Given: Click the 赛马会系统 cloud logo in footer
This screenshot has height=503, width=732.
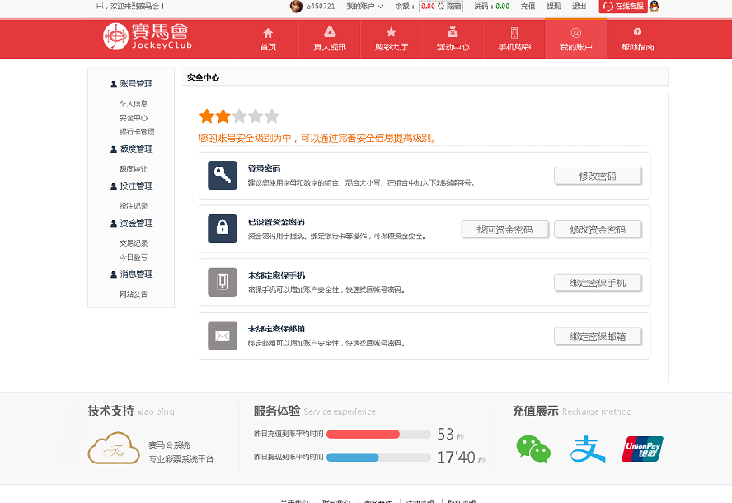Looking at the screenshot, I should 113,448.
